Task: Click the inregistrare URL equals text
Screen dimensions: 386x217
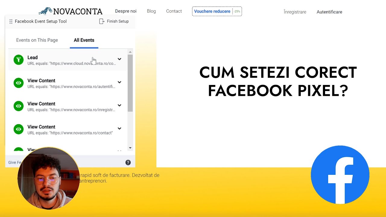Action: coord(71,110)
